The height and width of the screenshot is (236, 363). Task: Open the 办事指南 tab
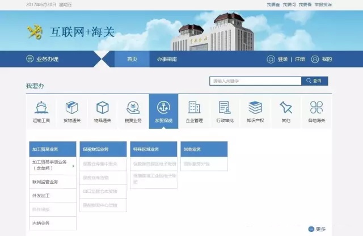(167, 59)
